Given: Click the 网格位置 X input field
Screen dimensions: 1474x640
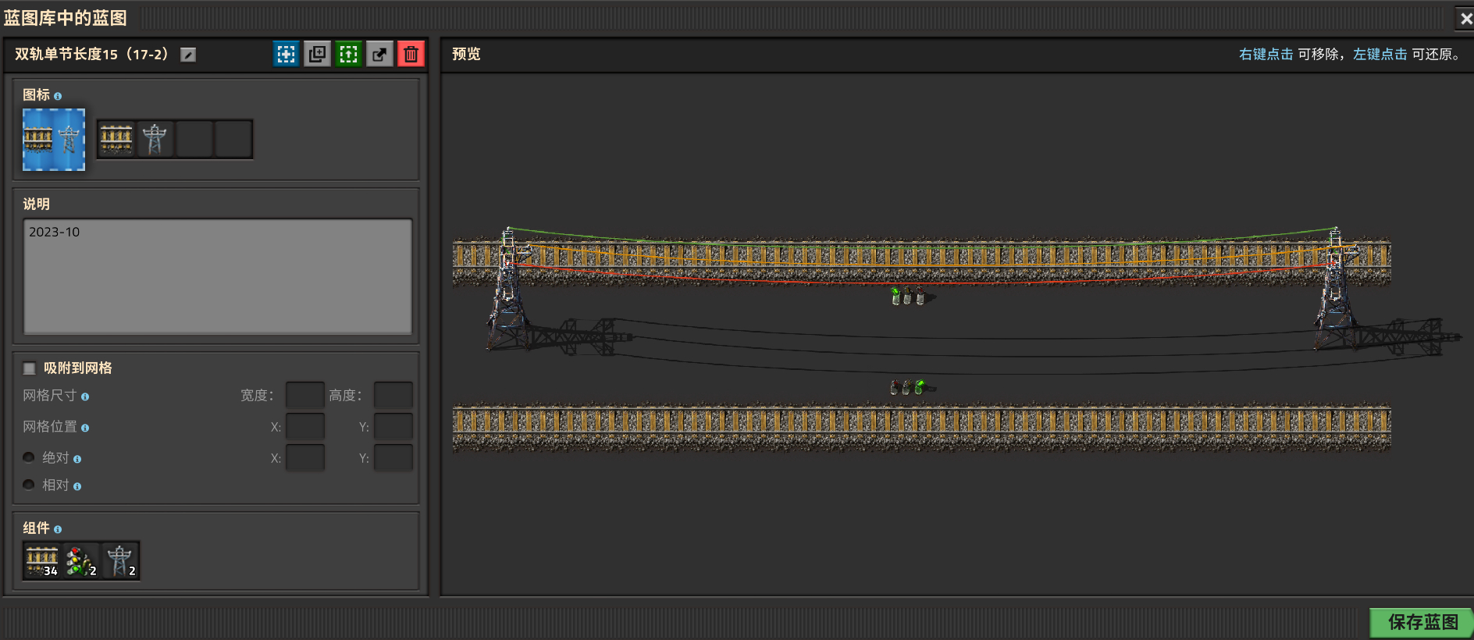Looking at the screenshot, I should tap(305, 427).
